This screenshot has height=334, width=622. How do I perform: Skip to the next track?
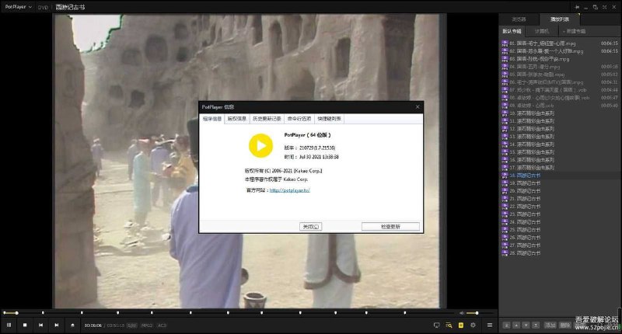tap(56, 325)
